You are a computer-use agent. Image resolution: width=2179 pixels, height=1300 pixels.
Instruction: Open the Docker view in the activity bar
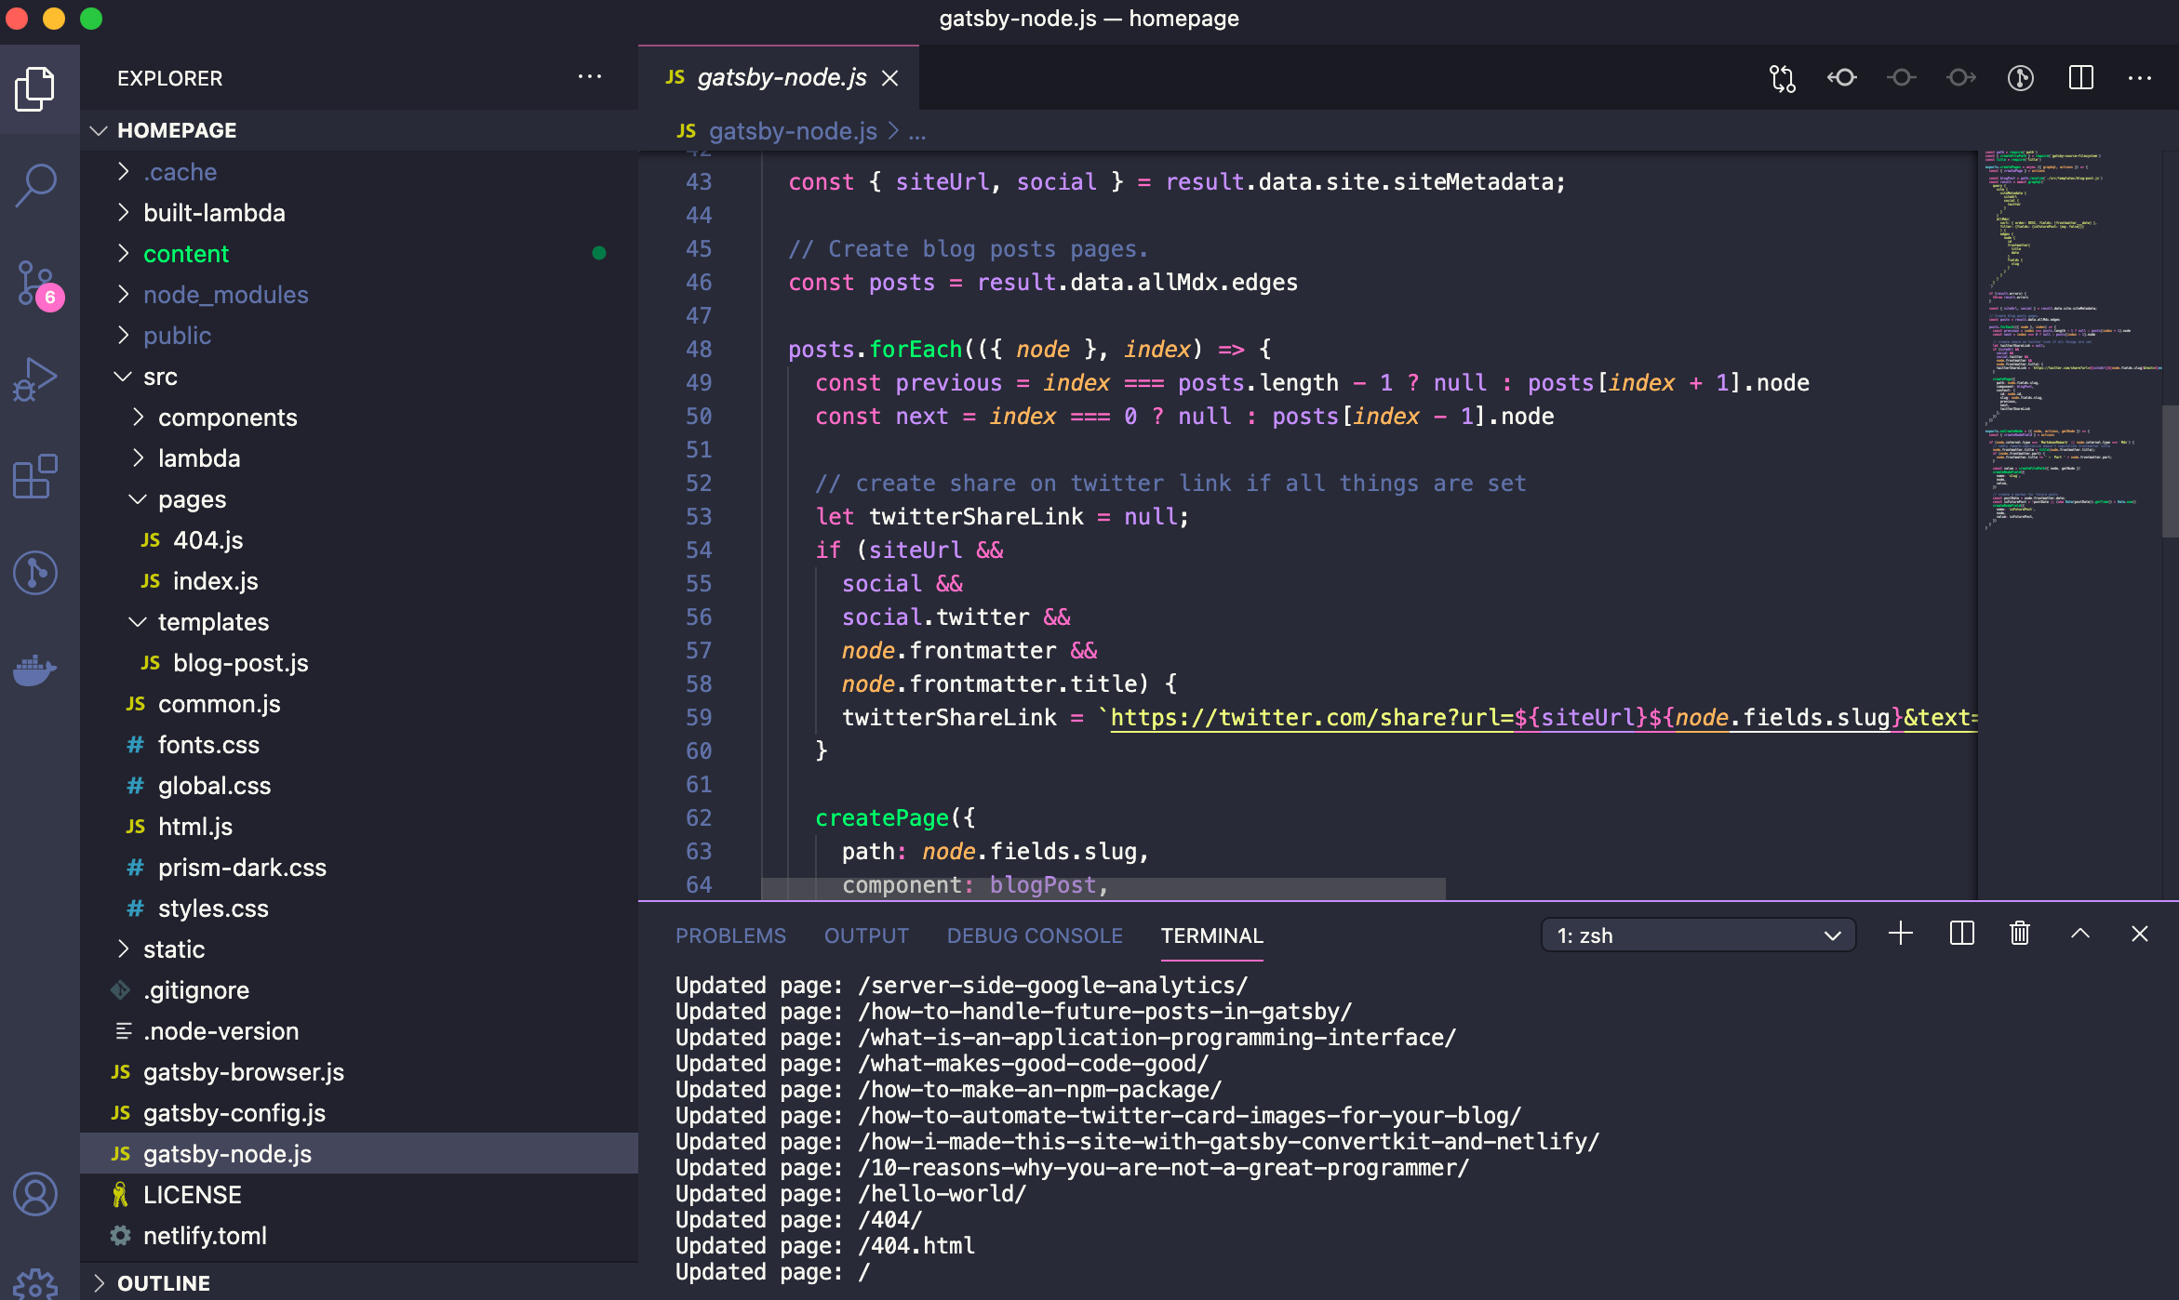[x=36, y=670]
